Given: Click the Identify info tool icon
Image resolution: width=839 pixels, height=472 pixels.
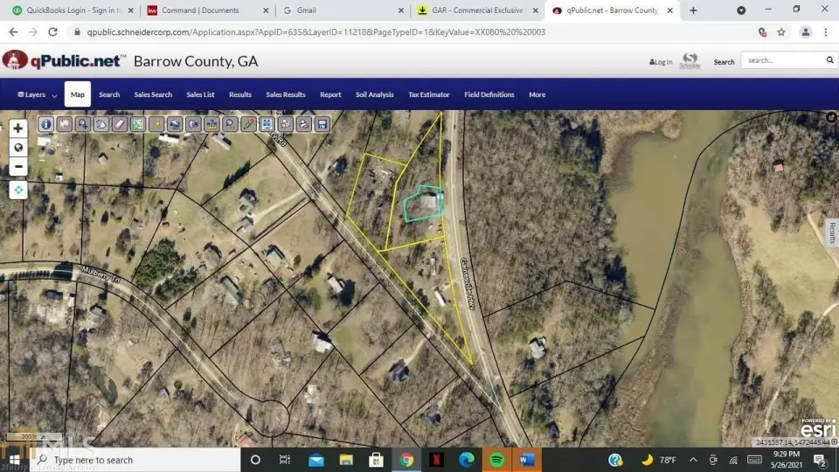Looking at the screenshot, I should pyautogui.click(x=45, y=124).
